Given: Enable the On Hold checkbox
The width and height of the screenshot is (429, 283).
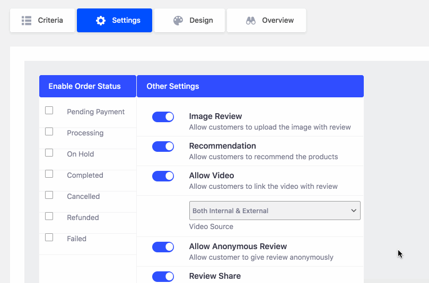Looking at the screenshot, I should 49,153.
